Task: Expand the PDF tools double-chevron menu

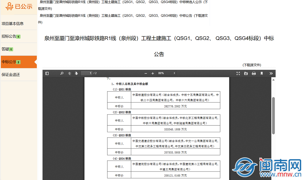Action: coord(271,73)
